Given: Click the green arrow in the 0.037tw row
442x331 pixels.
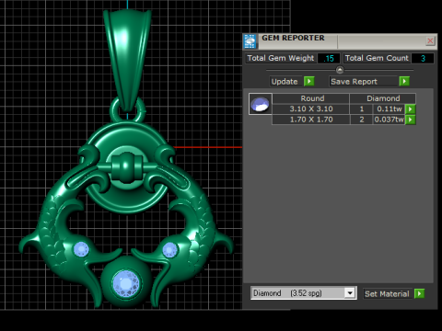Looking at the screenshot, I should (x=411, y=120).
